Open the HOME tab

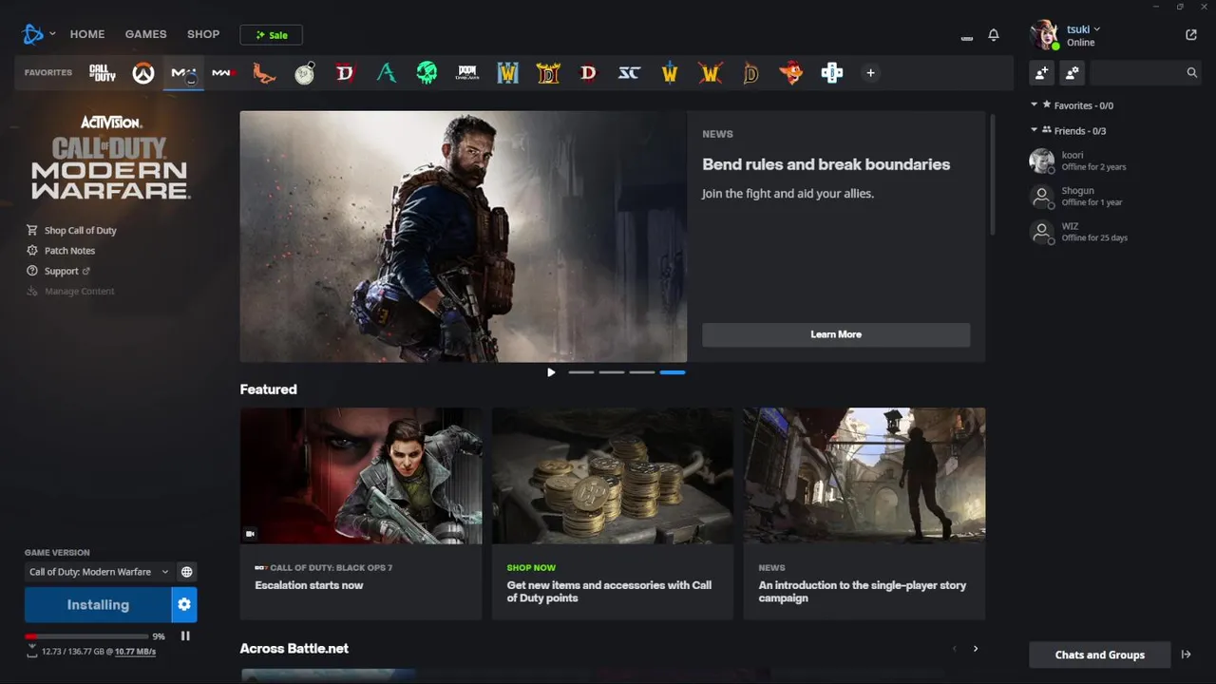tap(87, 34)
